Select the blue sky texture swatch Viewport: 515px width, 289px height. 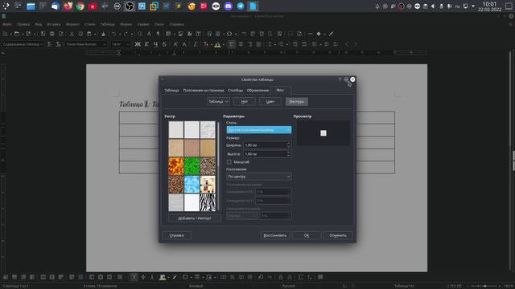(192, 184)
